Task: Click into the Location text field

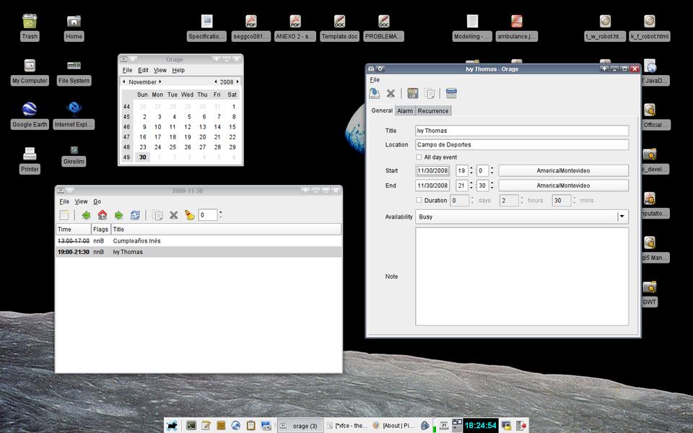Action: 521,144
